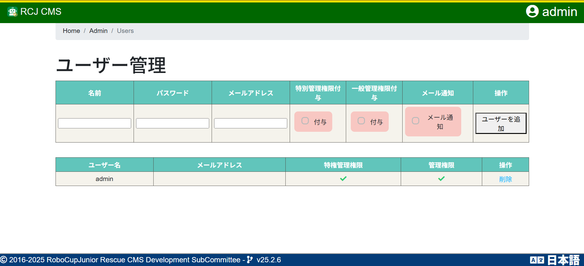Click the 管理権限 column header
The width and height of the screenshot is (584, 266).
click(441, 165)
